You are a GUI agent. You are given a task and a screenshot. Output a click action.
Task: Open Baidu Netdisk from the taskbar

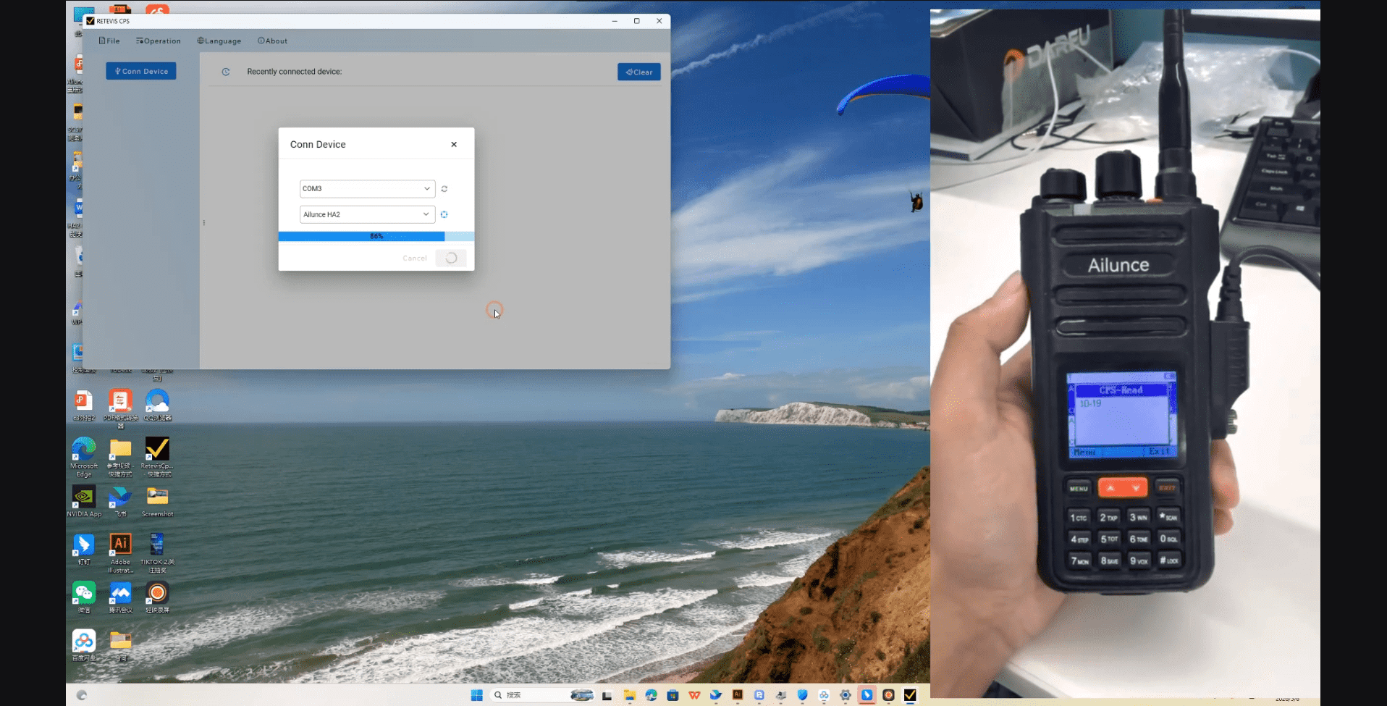tap(824, 695)
